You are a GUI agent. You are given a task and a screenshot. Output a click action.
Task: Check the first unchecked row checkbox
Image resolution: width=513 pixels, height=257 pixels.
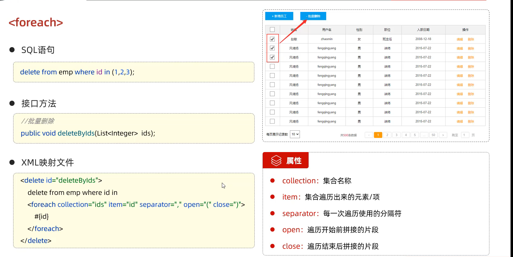pos(272,66)
